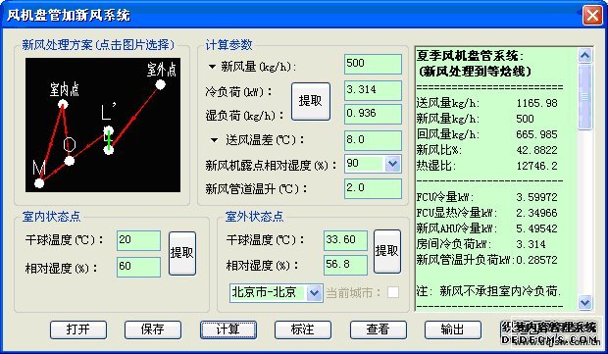
Task: Click the results panel scroll down arrow
Action: coord(584,302)
